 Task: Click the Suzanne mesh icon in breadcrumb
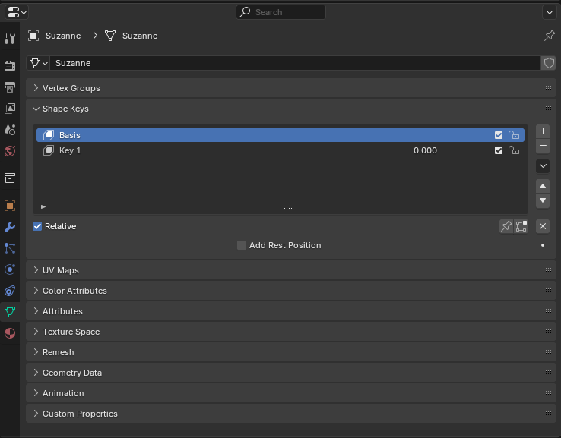point(110,36)
